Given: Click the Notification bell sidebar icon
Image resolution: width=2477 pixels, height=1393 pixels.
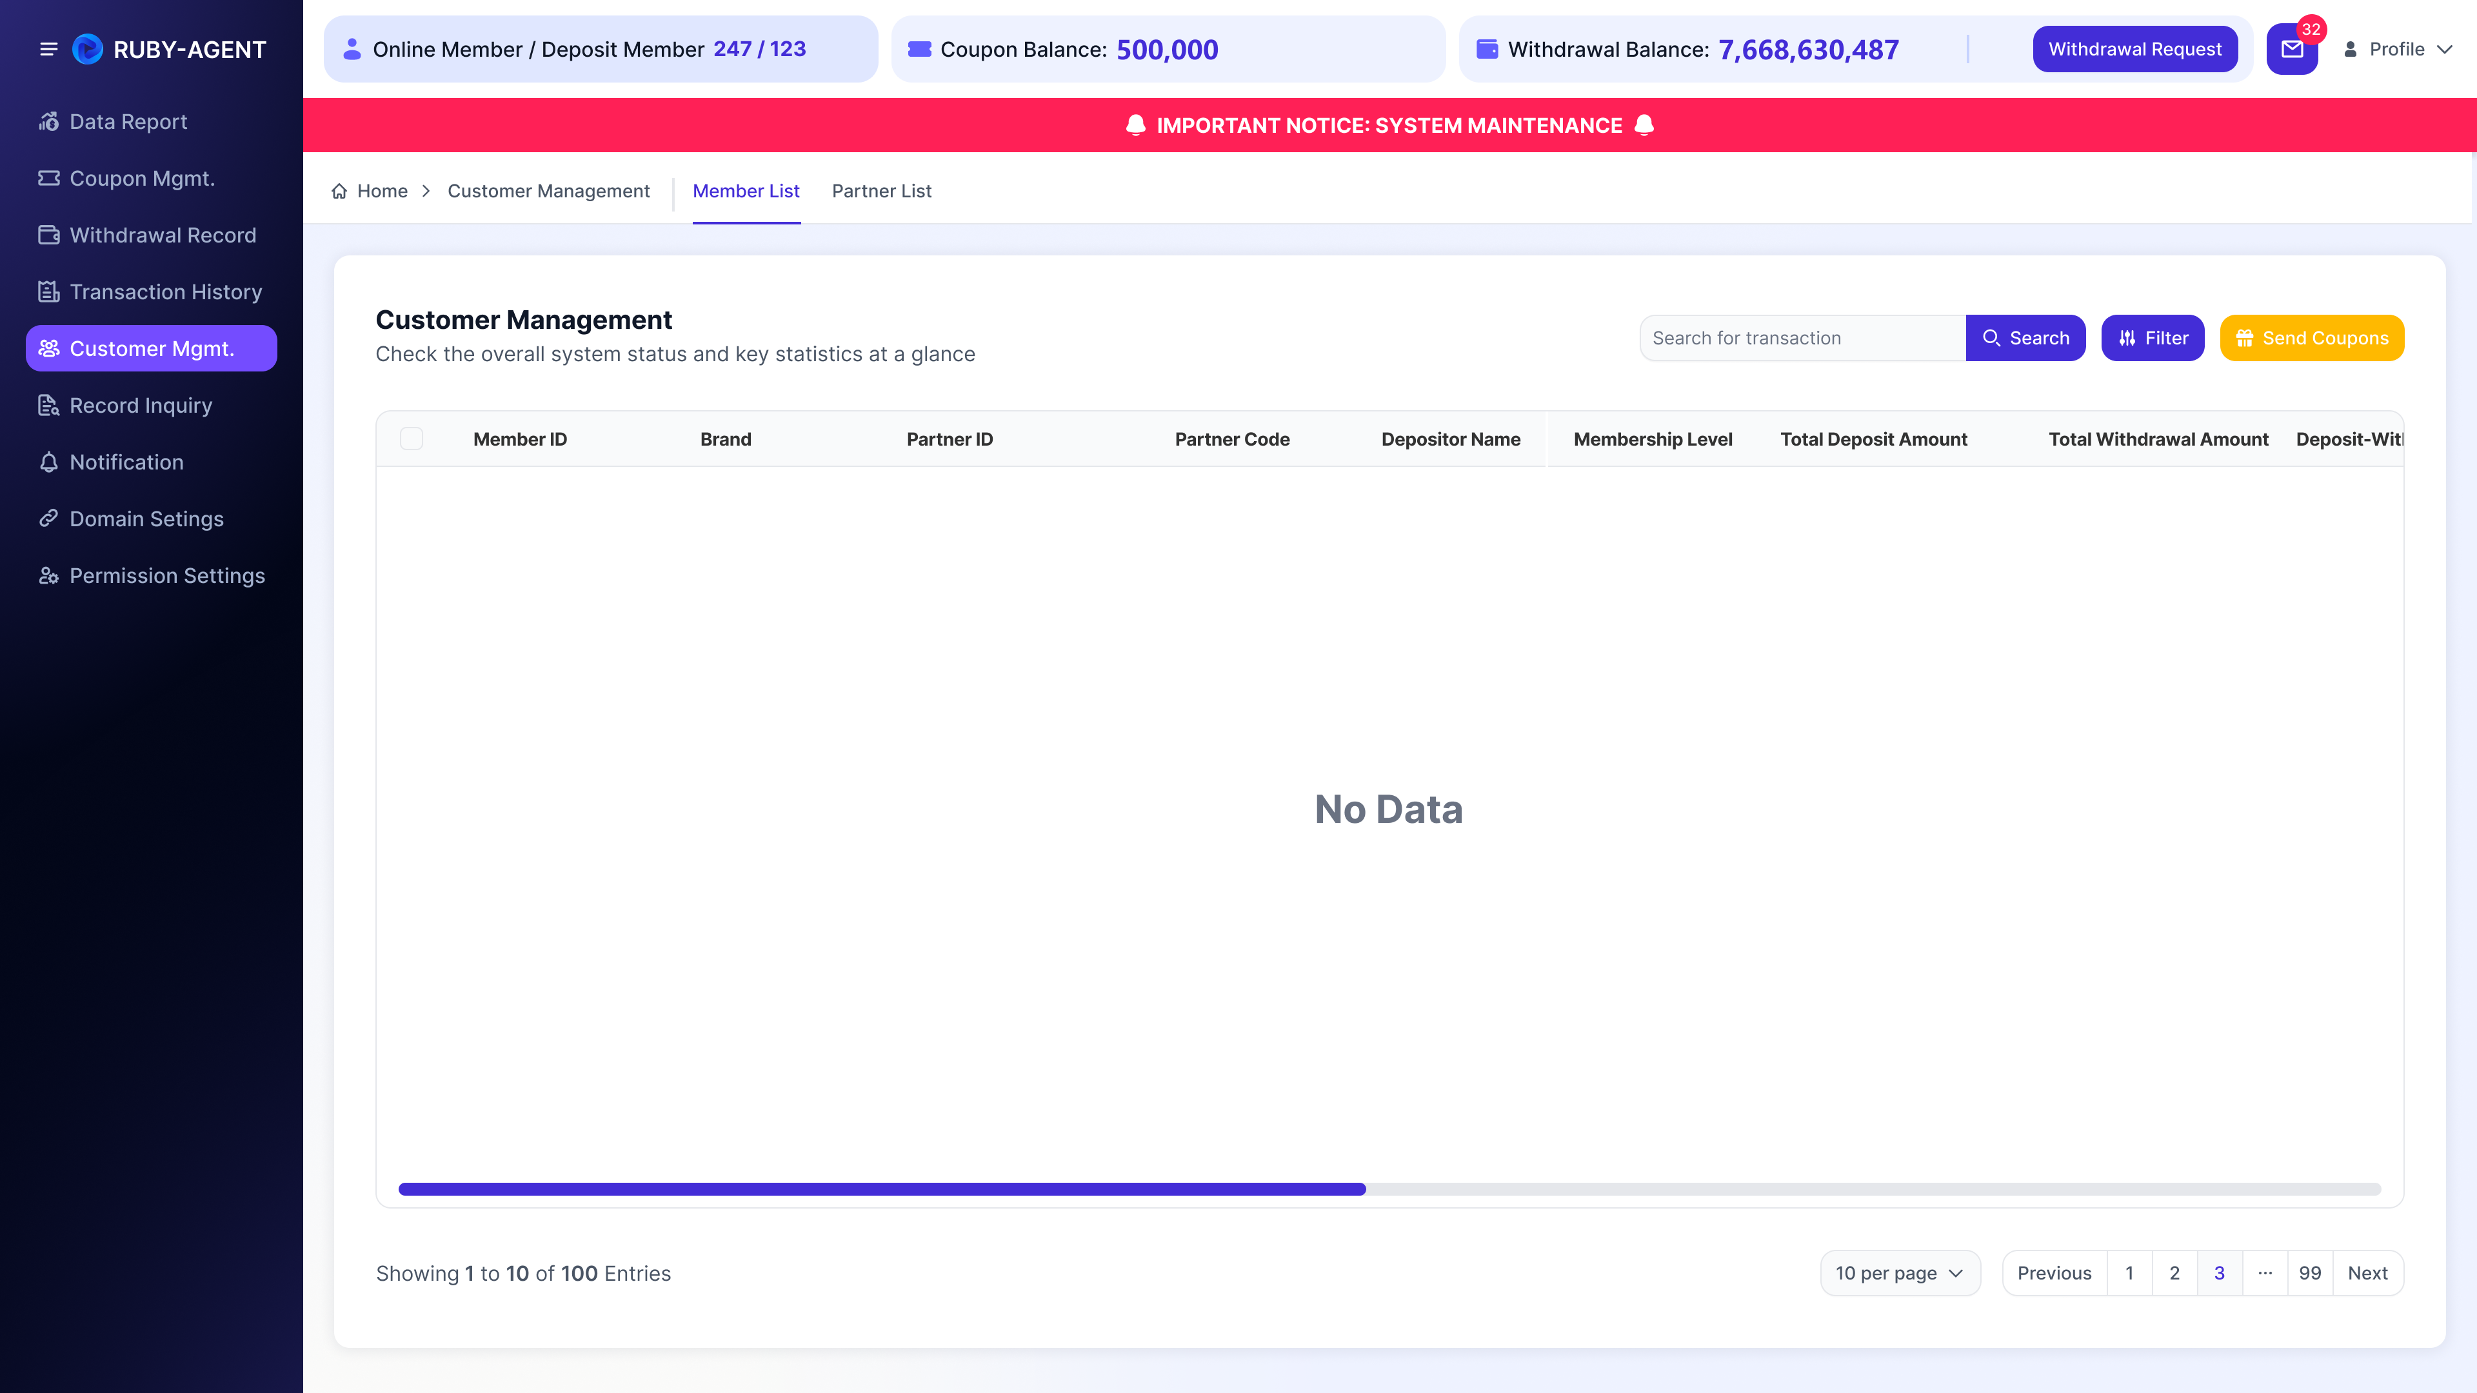Looking at the screenshot, I should [49, 462].
